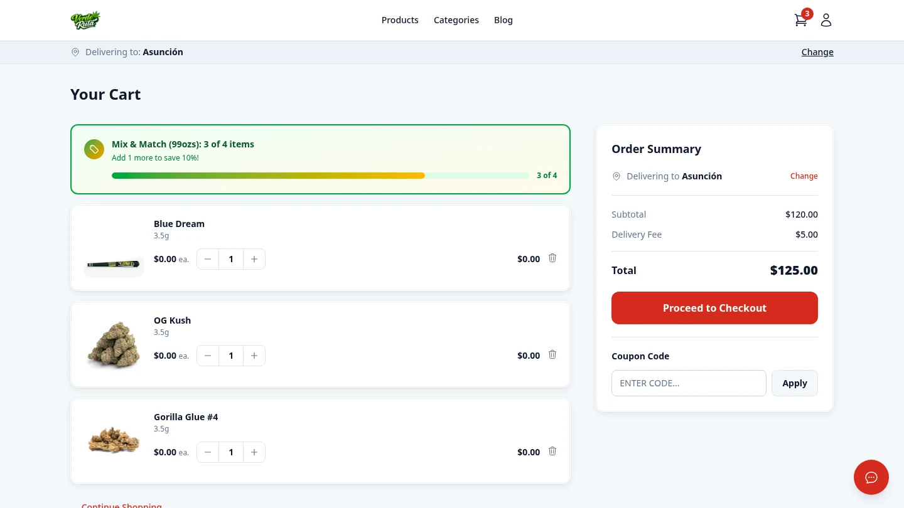Click the Mix & Match progress bar
Viewport: 904px width, 508px height.
pyautogui.click(x=320, y=176)
